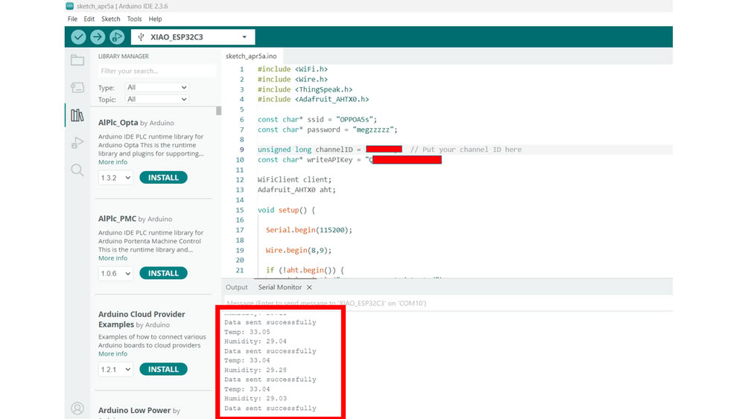This screenshot has height=419, width=745.
Task: Open More info for Arduino Cloud Provider Examples
Action: [x=112, y=354]
